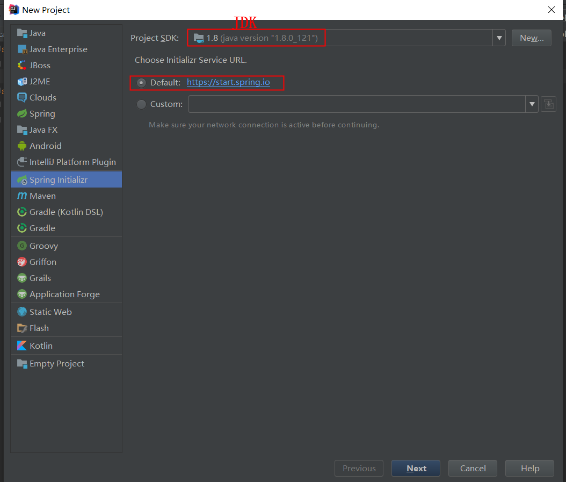
Task: Click the Griffon icon
Action: pyautogui.click(x=22, y=262)
